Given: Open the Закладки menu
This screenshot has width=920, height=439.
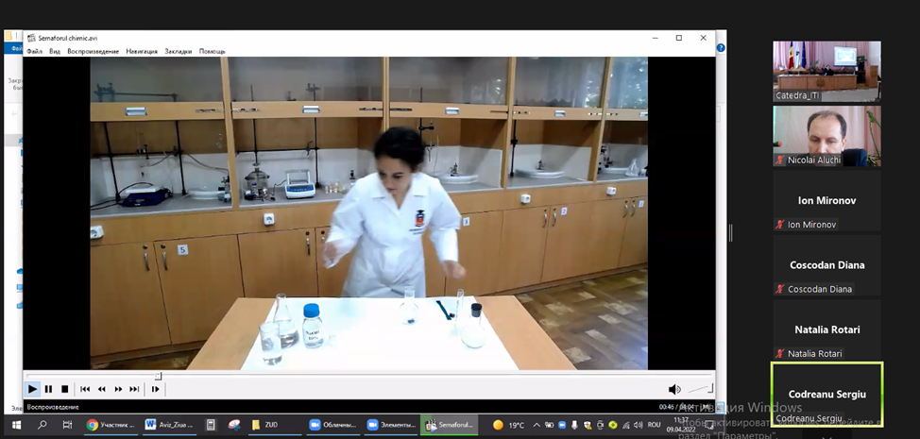Looking at the screenshot, I should coord(178,51).
